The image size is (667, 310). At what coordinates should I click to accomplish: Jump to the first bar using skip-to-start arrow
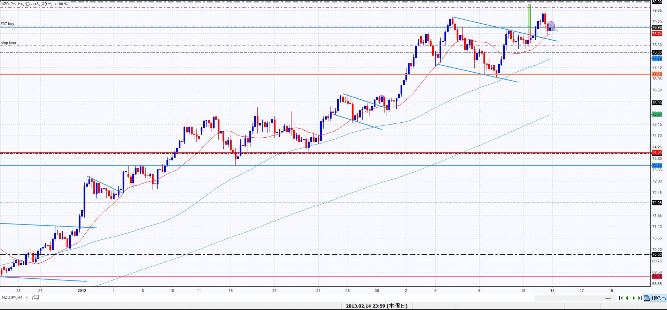[x=621, y=298]
